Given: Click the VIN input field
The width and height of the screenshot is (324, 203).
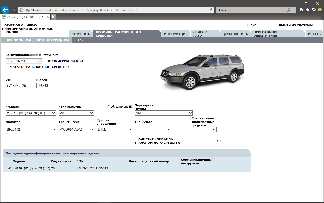Looking at the screenshot, I should pyautogui.click(x=19, y=86).
